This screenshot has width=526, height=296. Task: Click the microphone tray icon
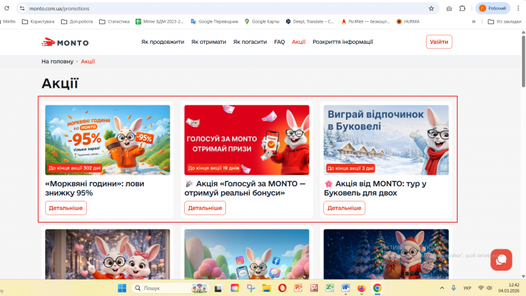pos(453,288)
